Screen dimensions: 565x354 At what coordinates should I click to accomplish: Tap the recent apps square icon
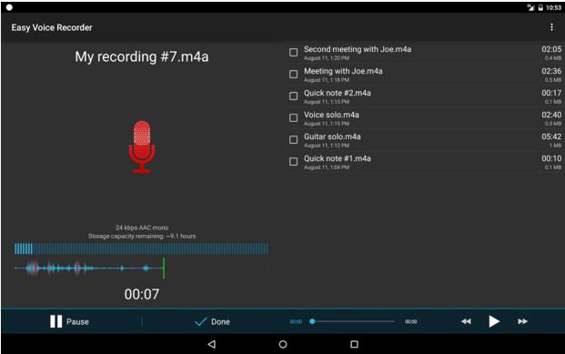[354, 344]
